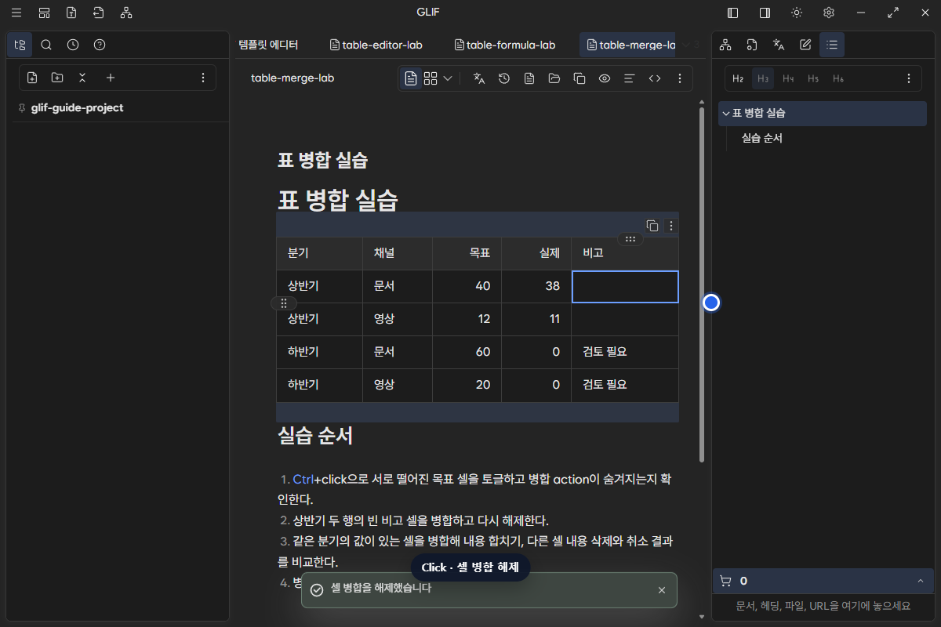Open search in the left sidebar
941x627 pixels.
(x=46, y=45)
